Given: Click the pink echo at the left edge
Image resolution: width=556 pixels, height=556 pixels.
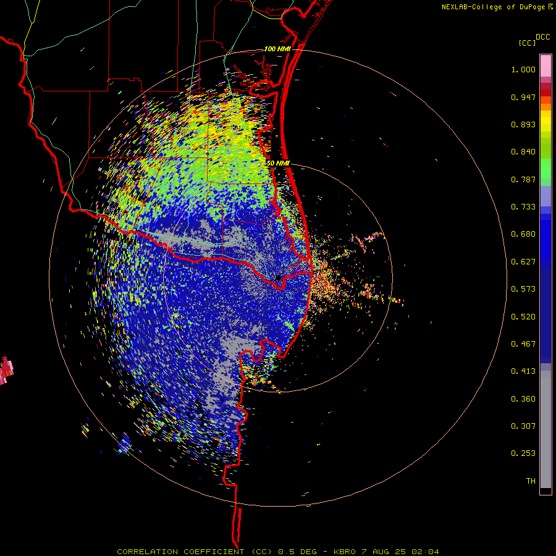Looking at the screenshot, I should point(6,371).
